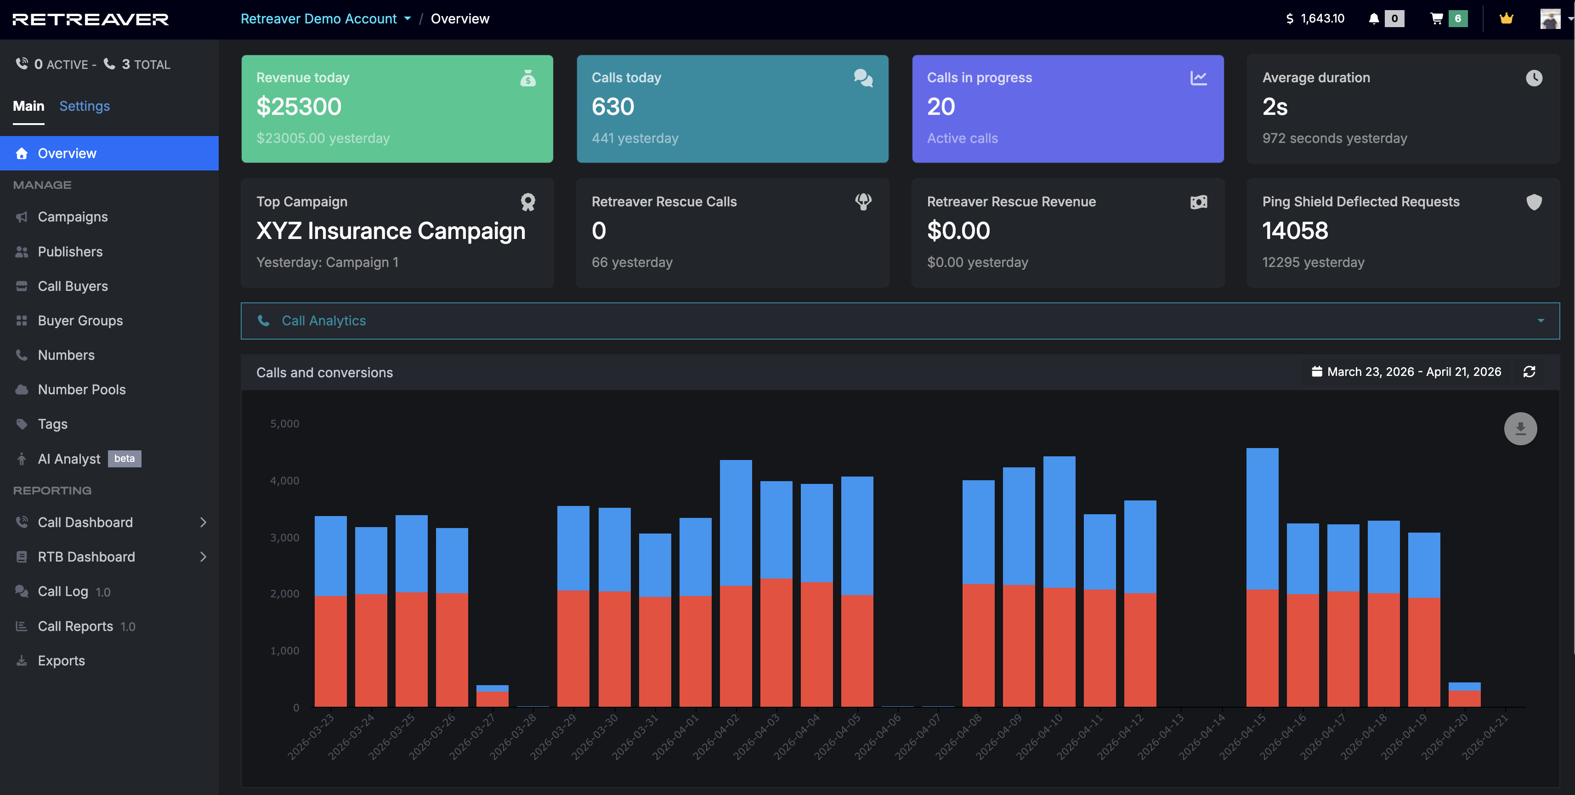This screenshot has height=795, width=1575.
Task: Collapse the Call Analytics section arrow
Action: (1540, 320)
